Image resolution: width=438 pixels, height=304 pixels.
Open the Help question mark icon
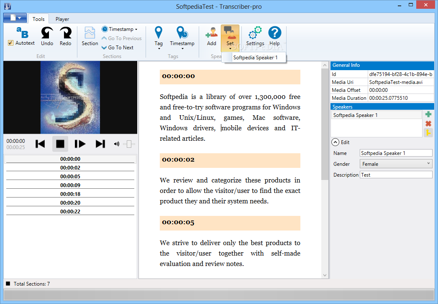274,33
